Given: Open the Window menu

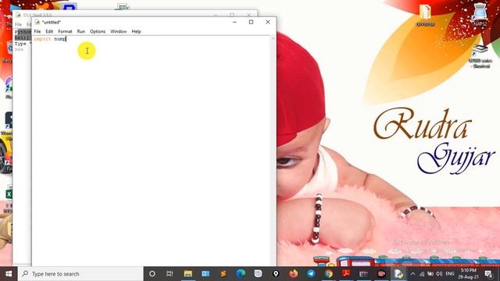Looking at the screenshot, I should [x=118, y=31].
